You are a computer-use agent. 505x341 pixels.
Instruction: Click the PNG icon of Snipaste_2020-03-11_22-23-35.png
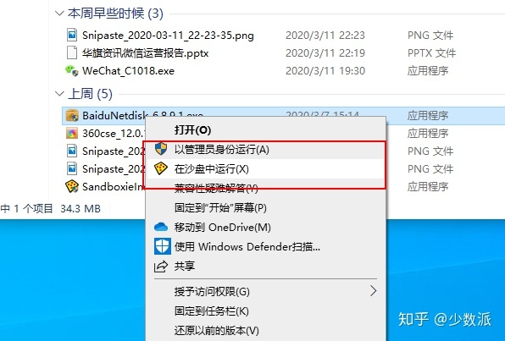(x=72, y=35)
